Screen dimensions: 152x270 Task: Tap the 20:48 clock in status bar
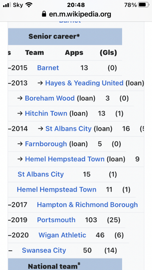click(x=76, y=5)
